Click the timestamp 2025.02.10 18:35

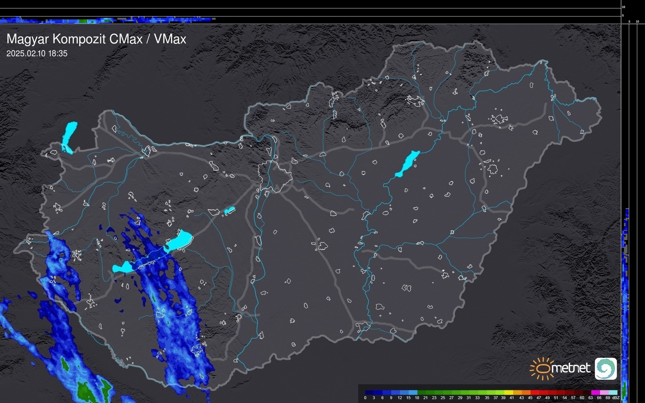pyautogui.click(x=37, y=54)
